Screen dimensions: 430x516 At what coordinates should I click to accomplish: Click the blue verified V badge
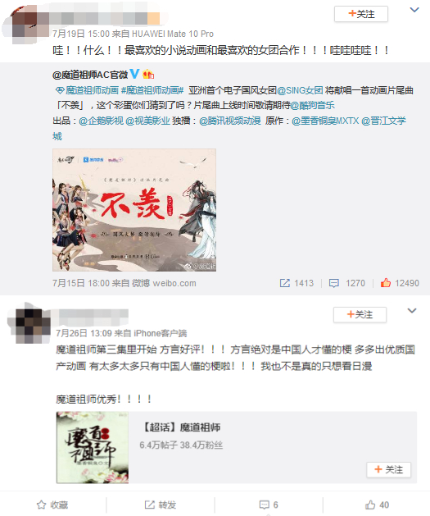[134, 74]
